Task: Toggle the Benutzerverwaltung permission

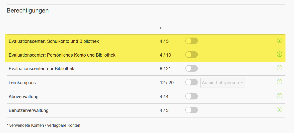Action: pos(191,110)
